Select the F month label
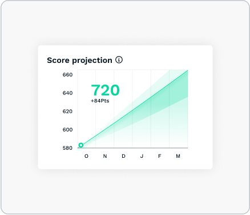The image size is (250, 215). (x=160, y=156)
